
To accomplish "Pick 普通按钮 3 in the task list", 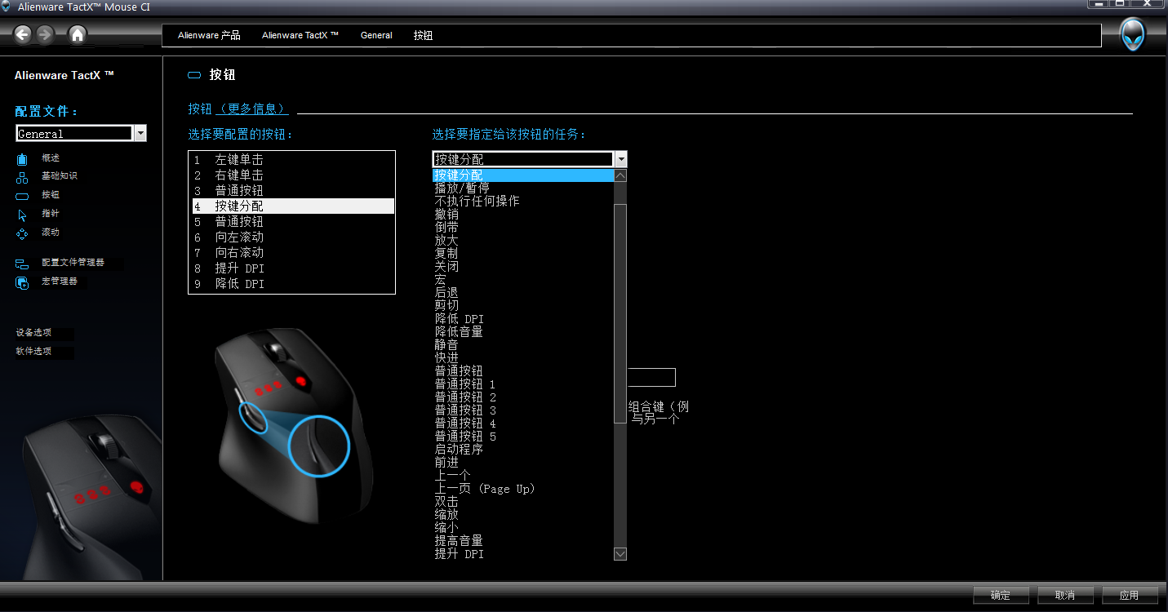I will click(523, 410).
